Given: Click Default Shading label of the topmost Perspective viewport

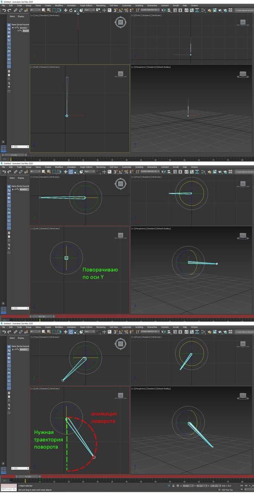Looking at the screenshot, I should click(163, 67).
